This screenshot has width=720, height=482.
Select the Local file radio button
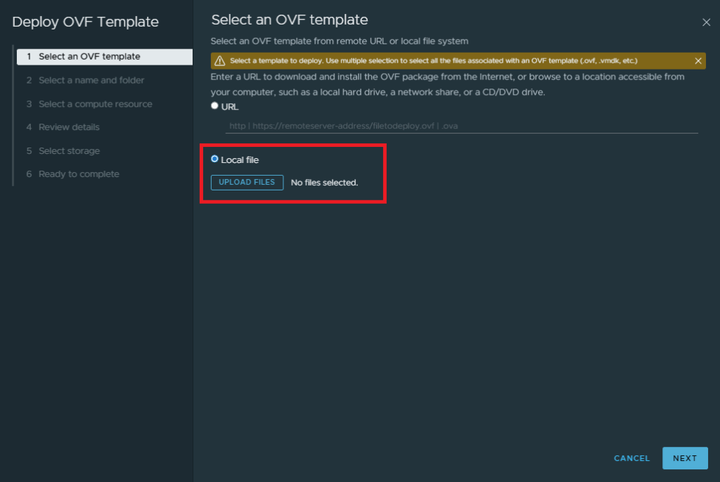(214, 159)
